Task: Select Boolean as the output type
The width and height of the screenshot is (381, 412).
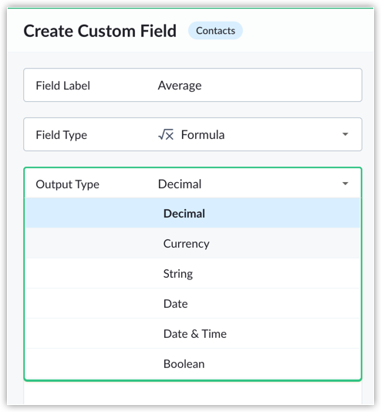Action: click(193, 363)
